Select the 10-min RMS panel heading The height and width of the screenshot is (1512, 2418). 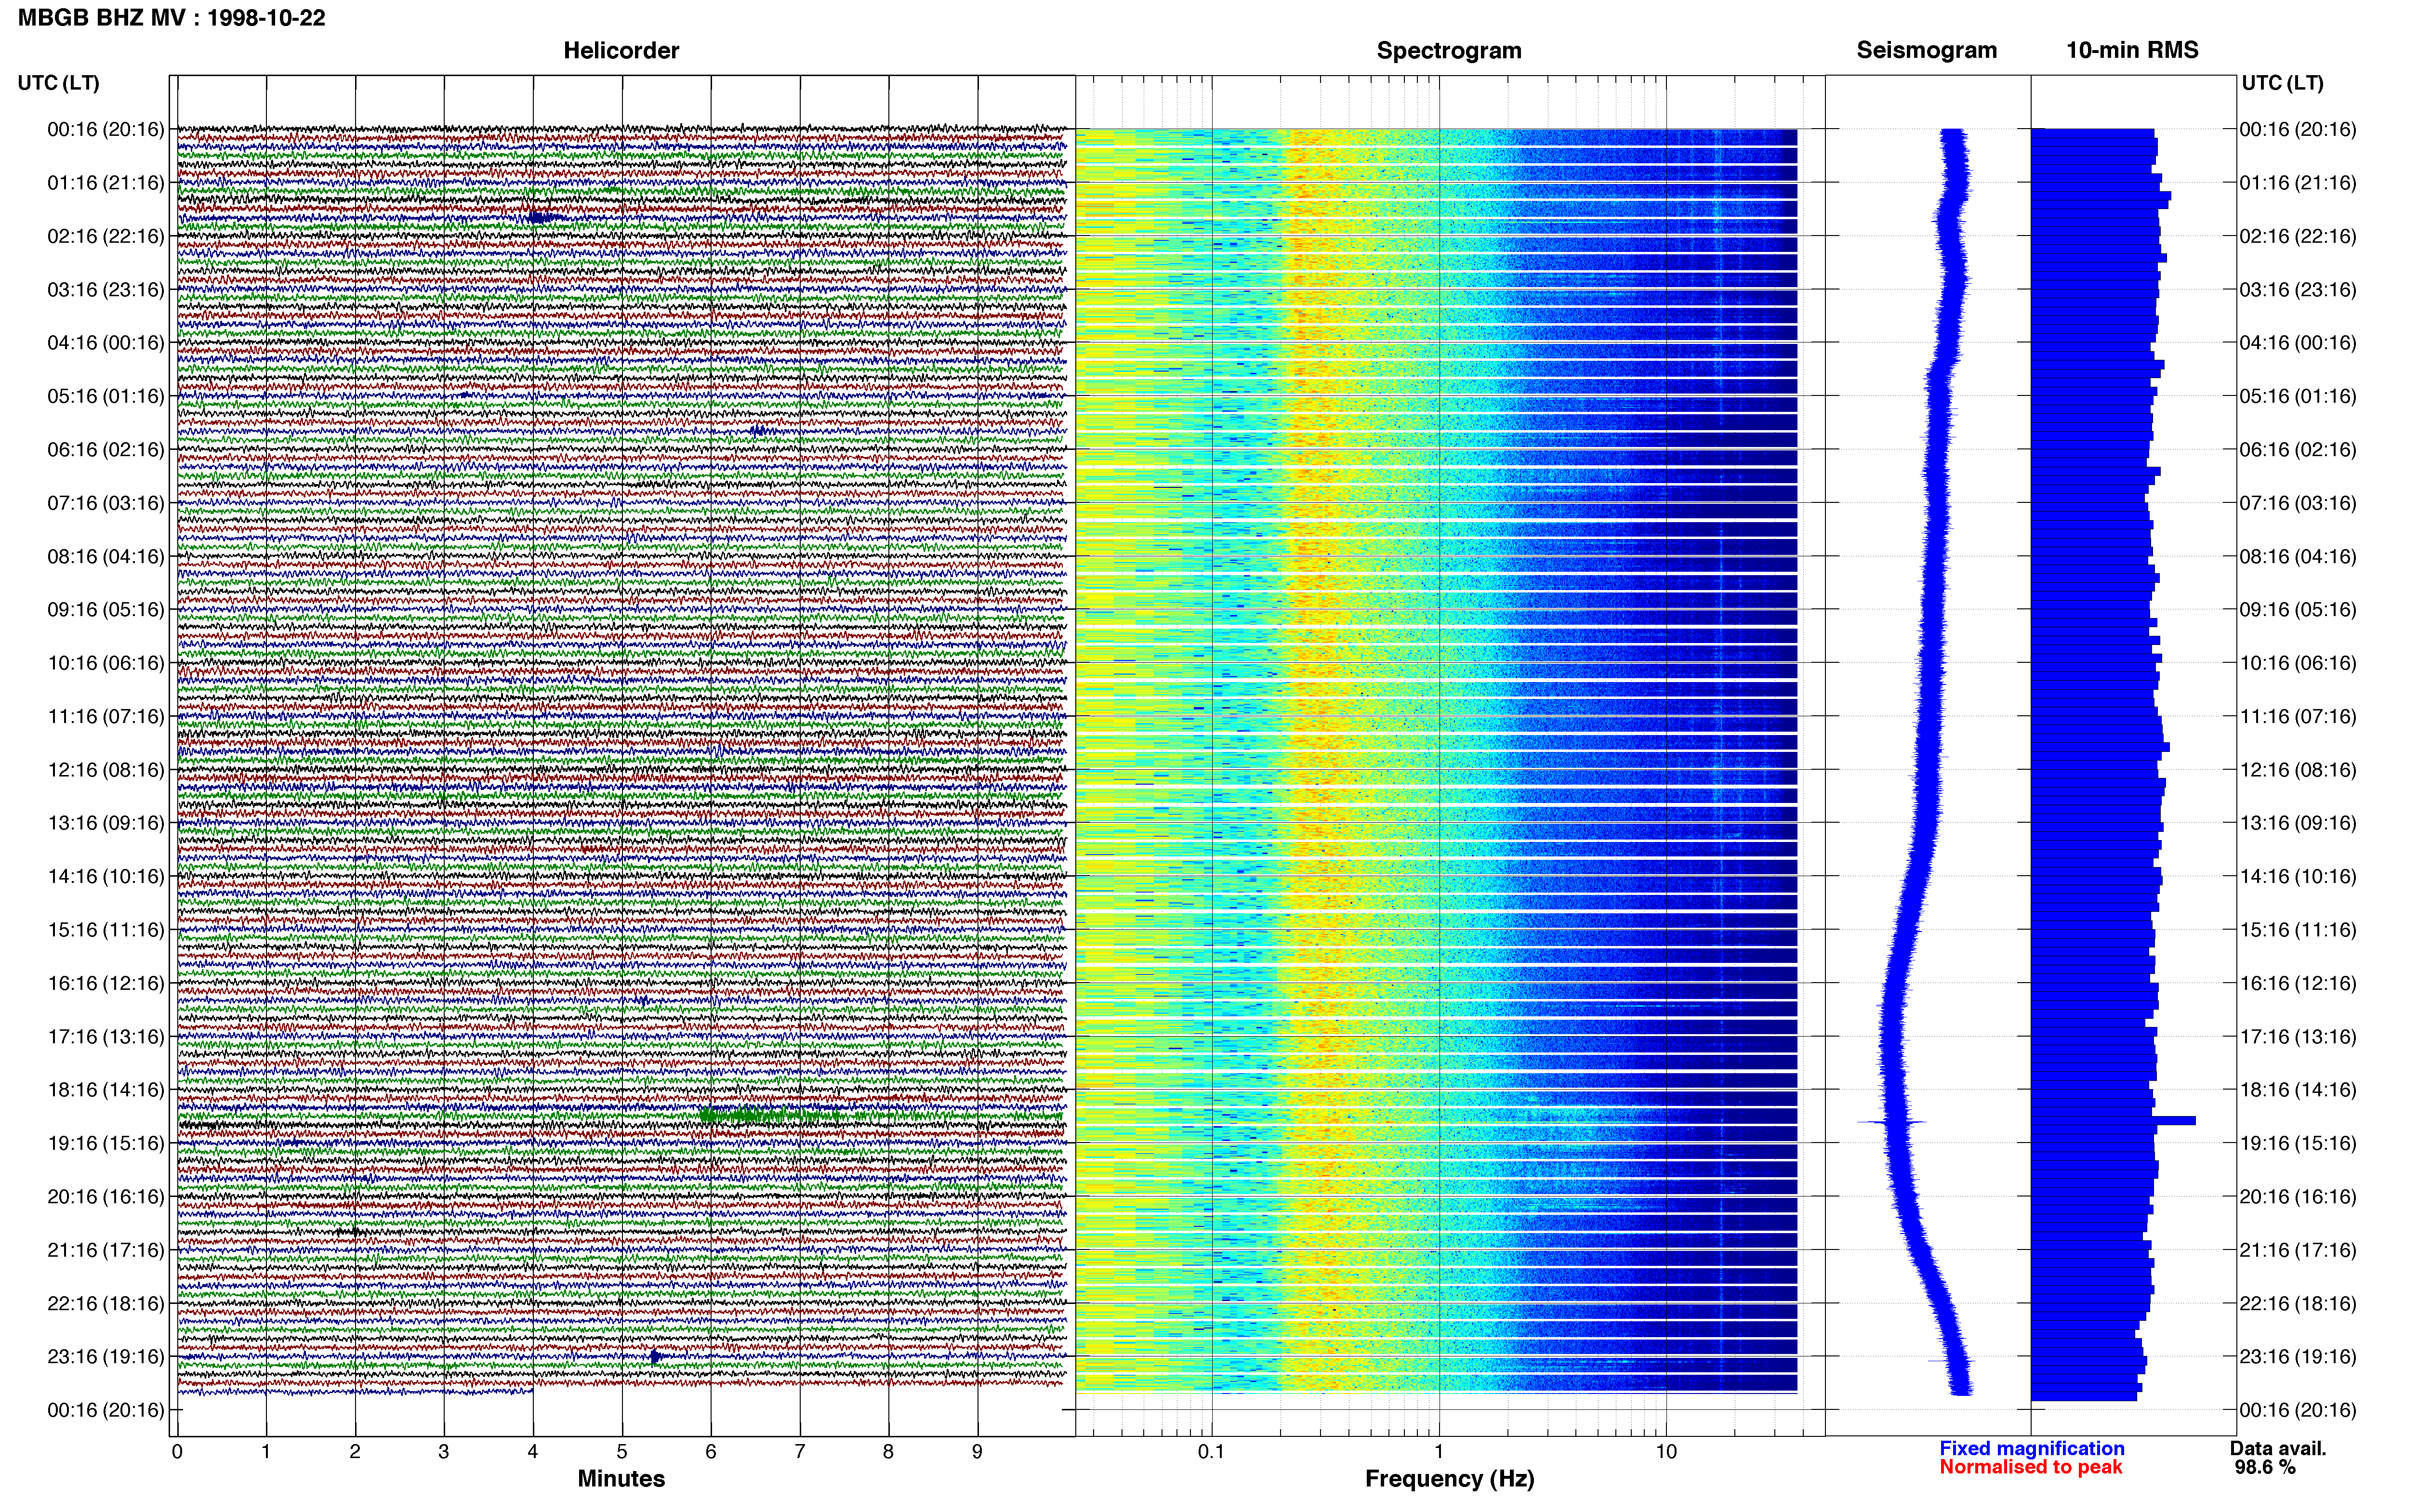2132,50
